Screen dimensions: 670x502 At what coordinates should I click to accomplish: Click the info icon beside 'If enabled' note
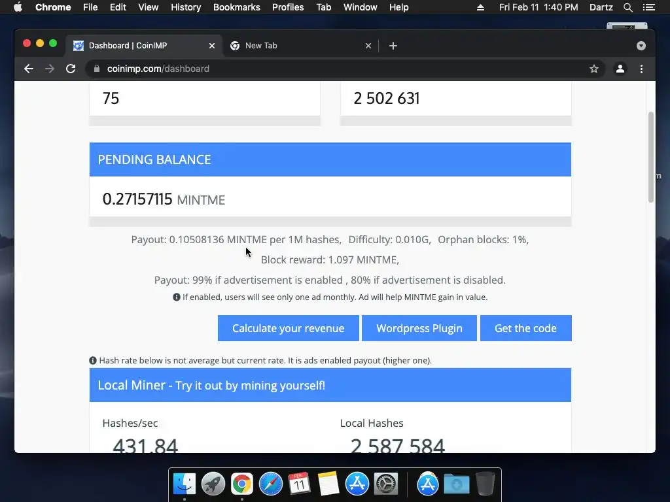pyautogui.click(x=177, y=297)
